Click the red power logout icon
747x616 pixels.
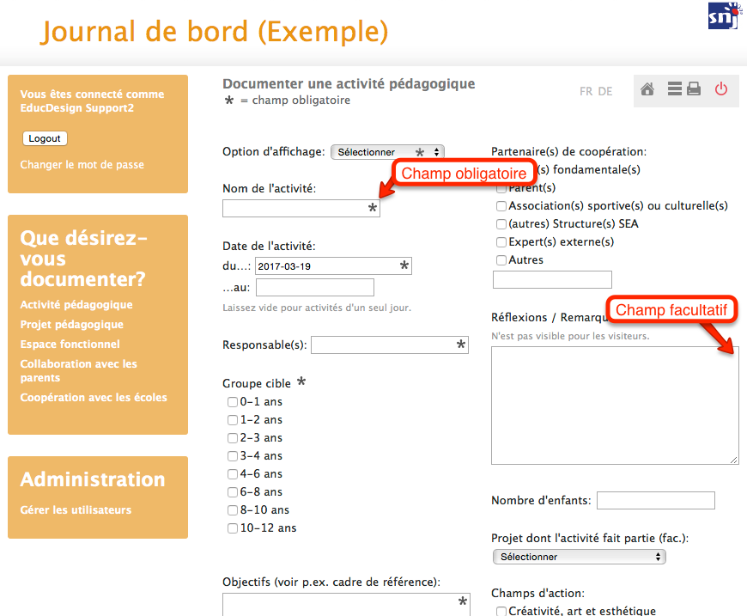[x=721, y=89]
